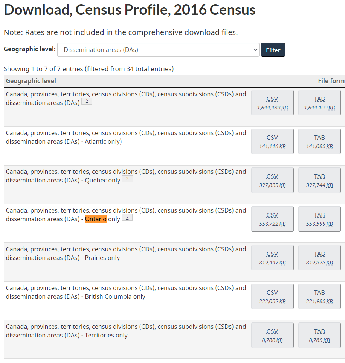
Task: Sort by Geographic level column header
Action: pyautogui.click(x=31, y=81)
